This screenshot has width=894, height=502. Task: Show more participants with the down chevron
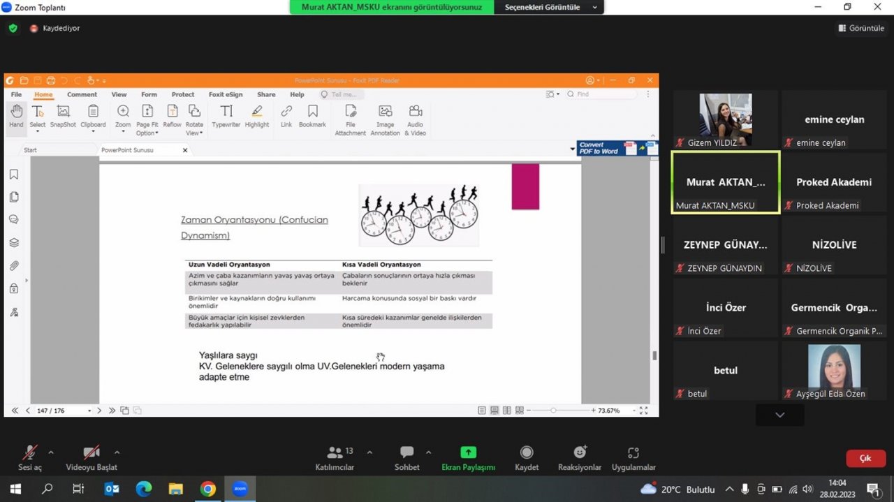(x=779, y=415)
